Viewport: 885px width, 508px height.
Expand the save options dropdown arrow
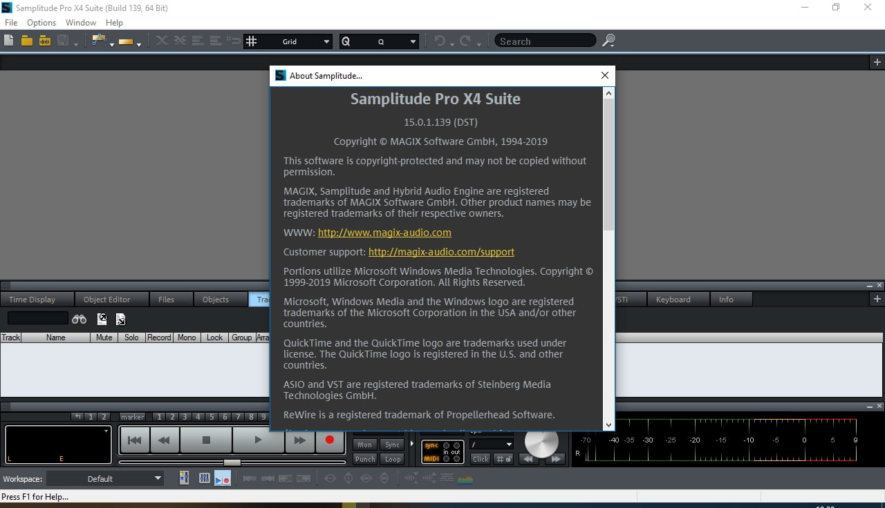[75, 45]
